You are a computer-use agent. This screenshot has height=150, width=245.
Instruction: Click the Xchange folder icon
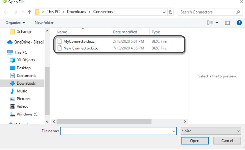(x=13, y=32)
